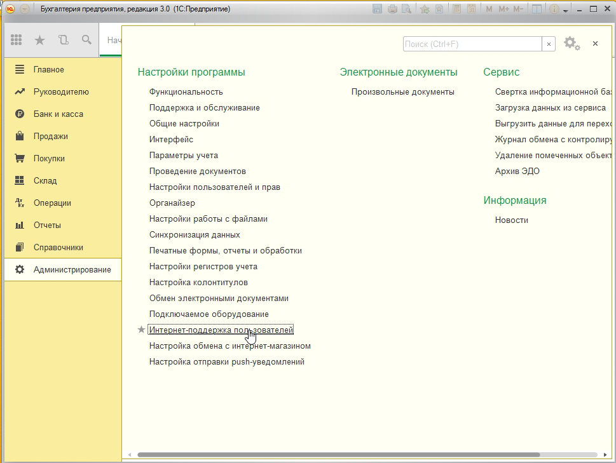Open Обмен электронными документами
This screenshot has width=616, height=463.
[x=219, y=299]
